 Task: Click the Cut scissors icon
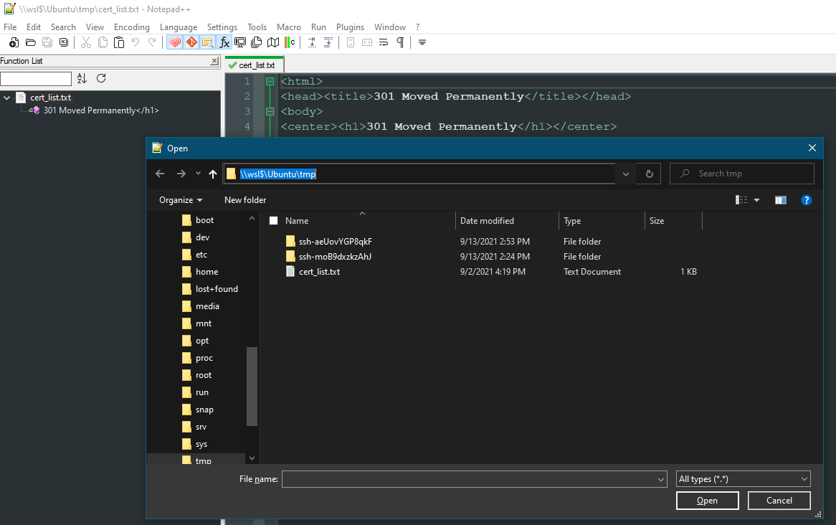tap(86, 43)
